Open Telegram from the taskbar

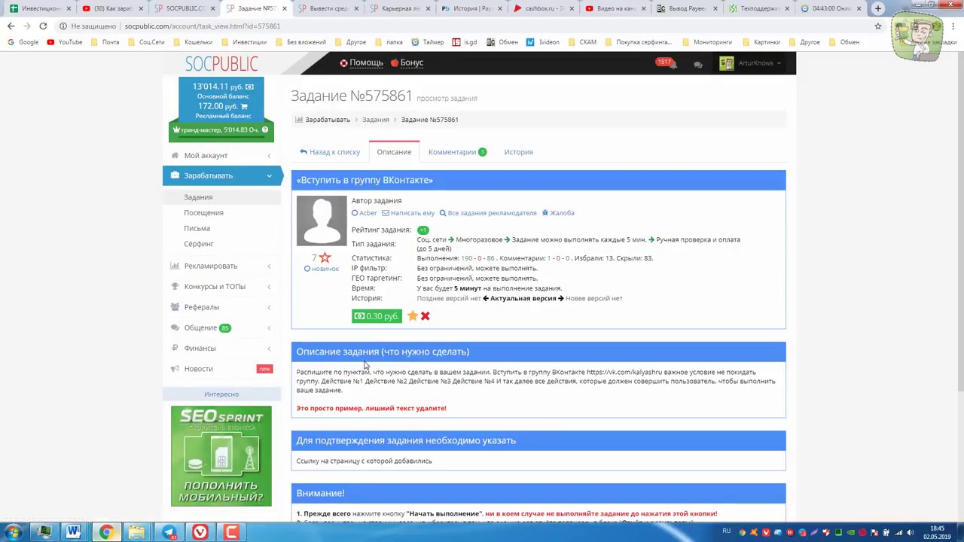[x=169, y=532]
